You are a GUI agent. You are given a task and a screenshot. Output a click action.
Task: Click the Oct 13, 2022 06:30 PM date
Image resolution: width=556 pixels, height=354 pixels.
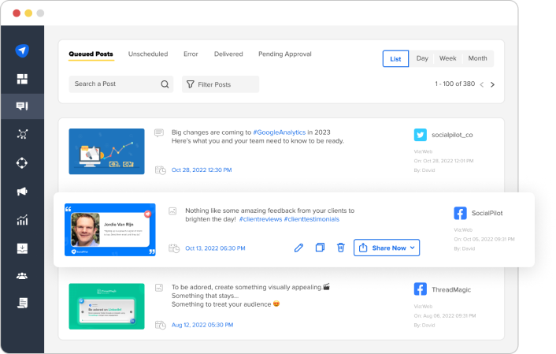coord(215,248)
